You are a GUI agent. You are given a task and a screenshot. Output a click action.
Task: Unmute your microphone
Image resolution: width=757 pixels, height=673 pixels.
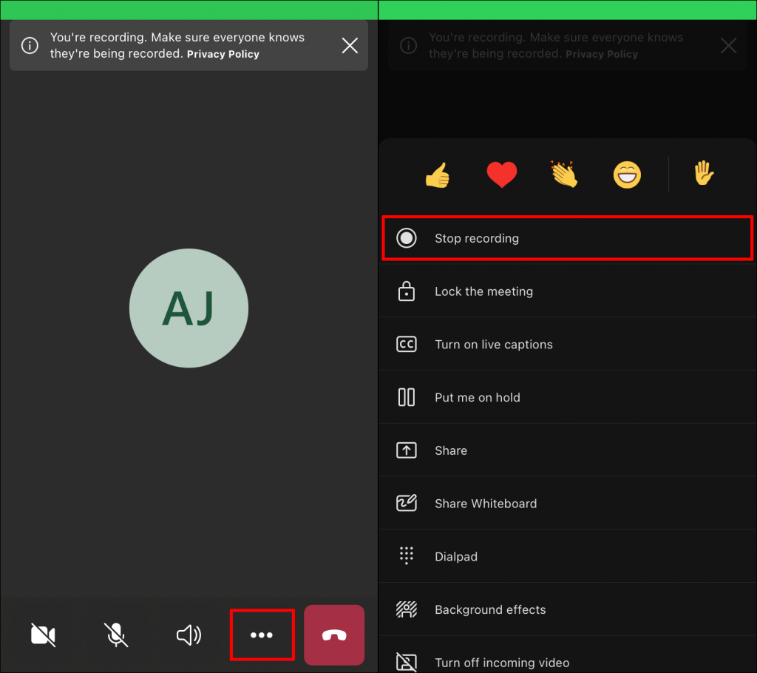coord(116,635)
